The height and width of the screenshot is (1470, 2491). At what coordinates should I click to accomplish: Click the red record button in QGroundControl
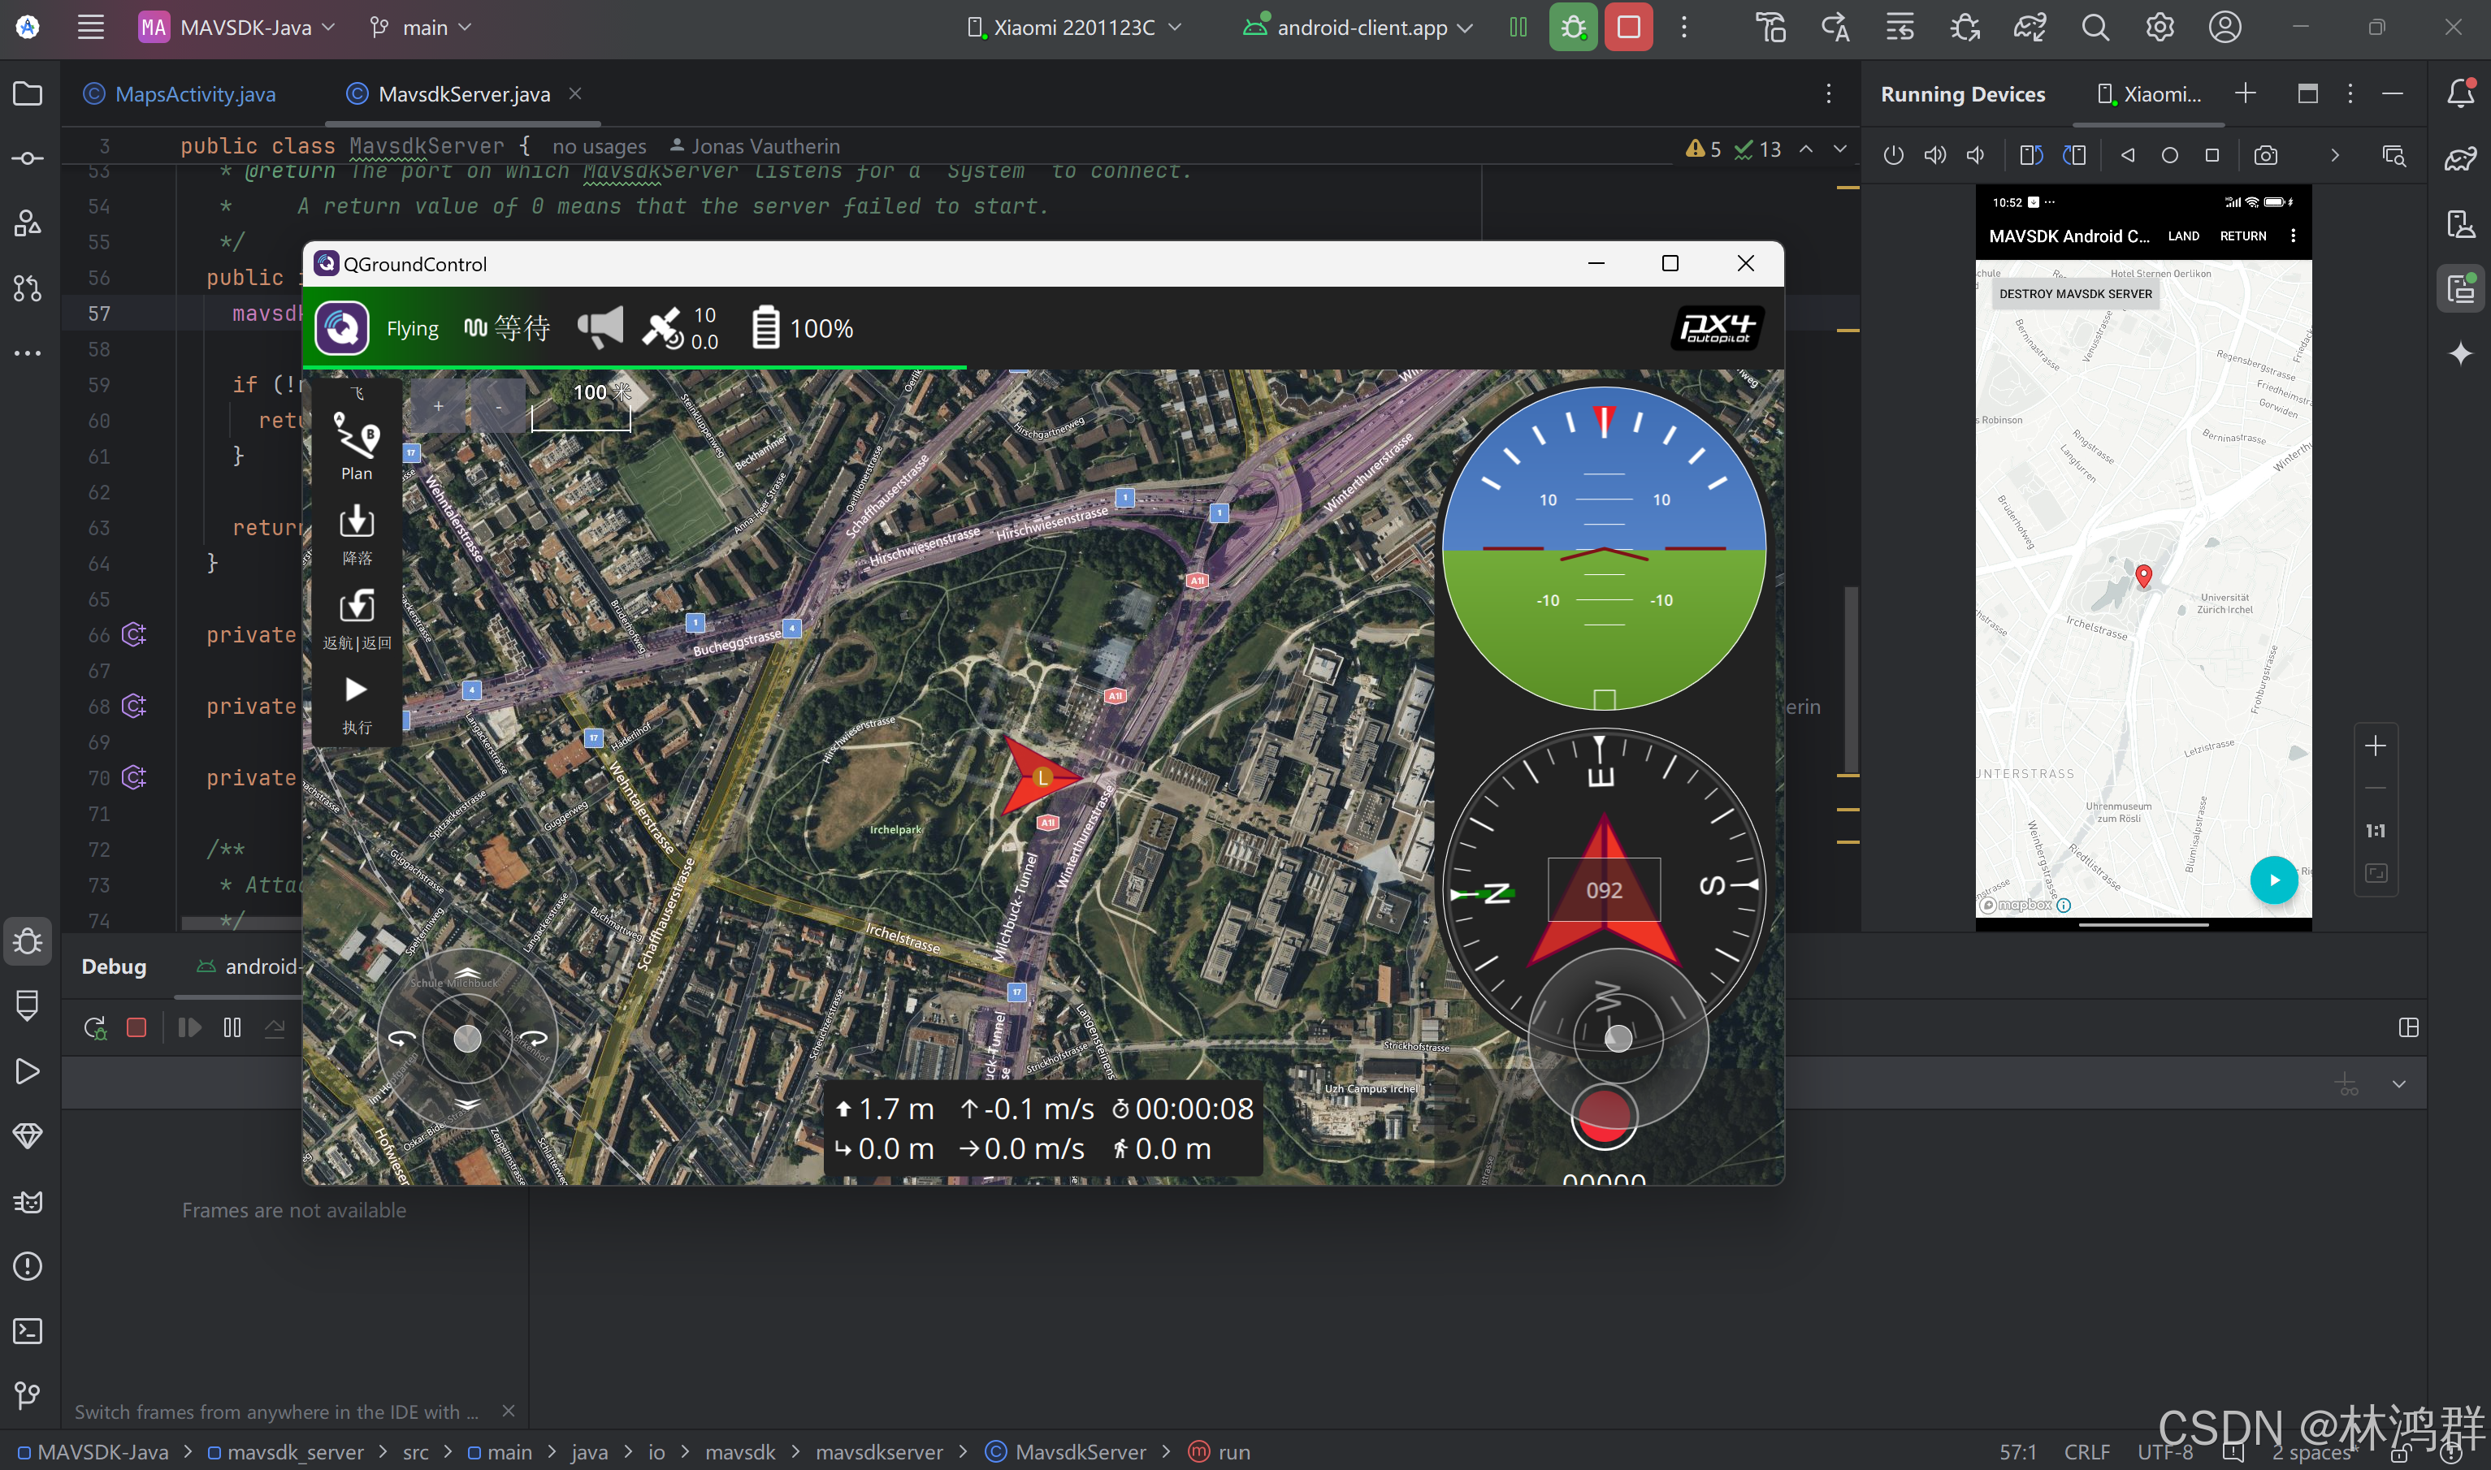pyautogui.click(x=1603, y=1118)
